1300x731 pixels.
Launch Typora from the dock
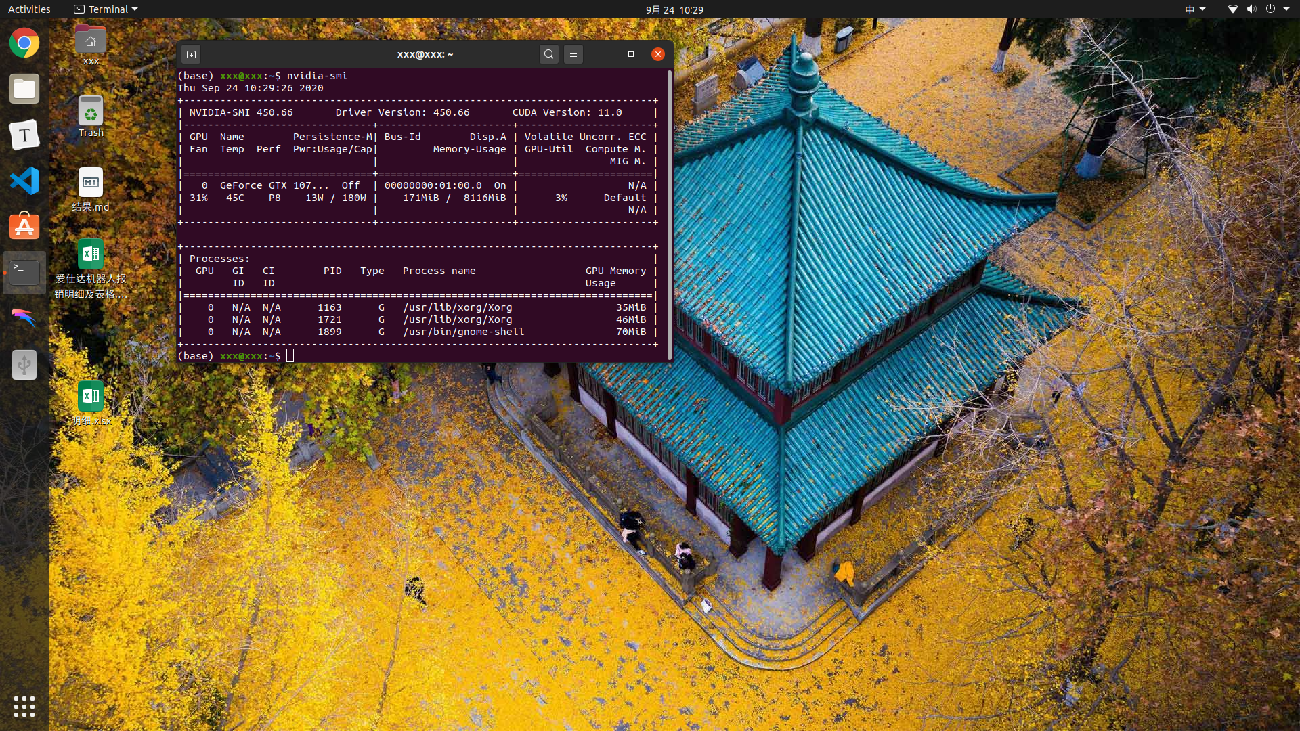point(24,135)
